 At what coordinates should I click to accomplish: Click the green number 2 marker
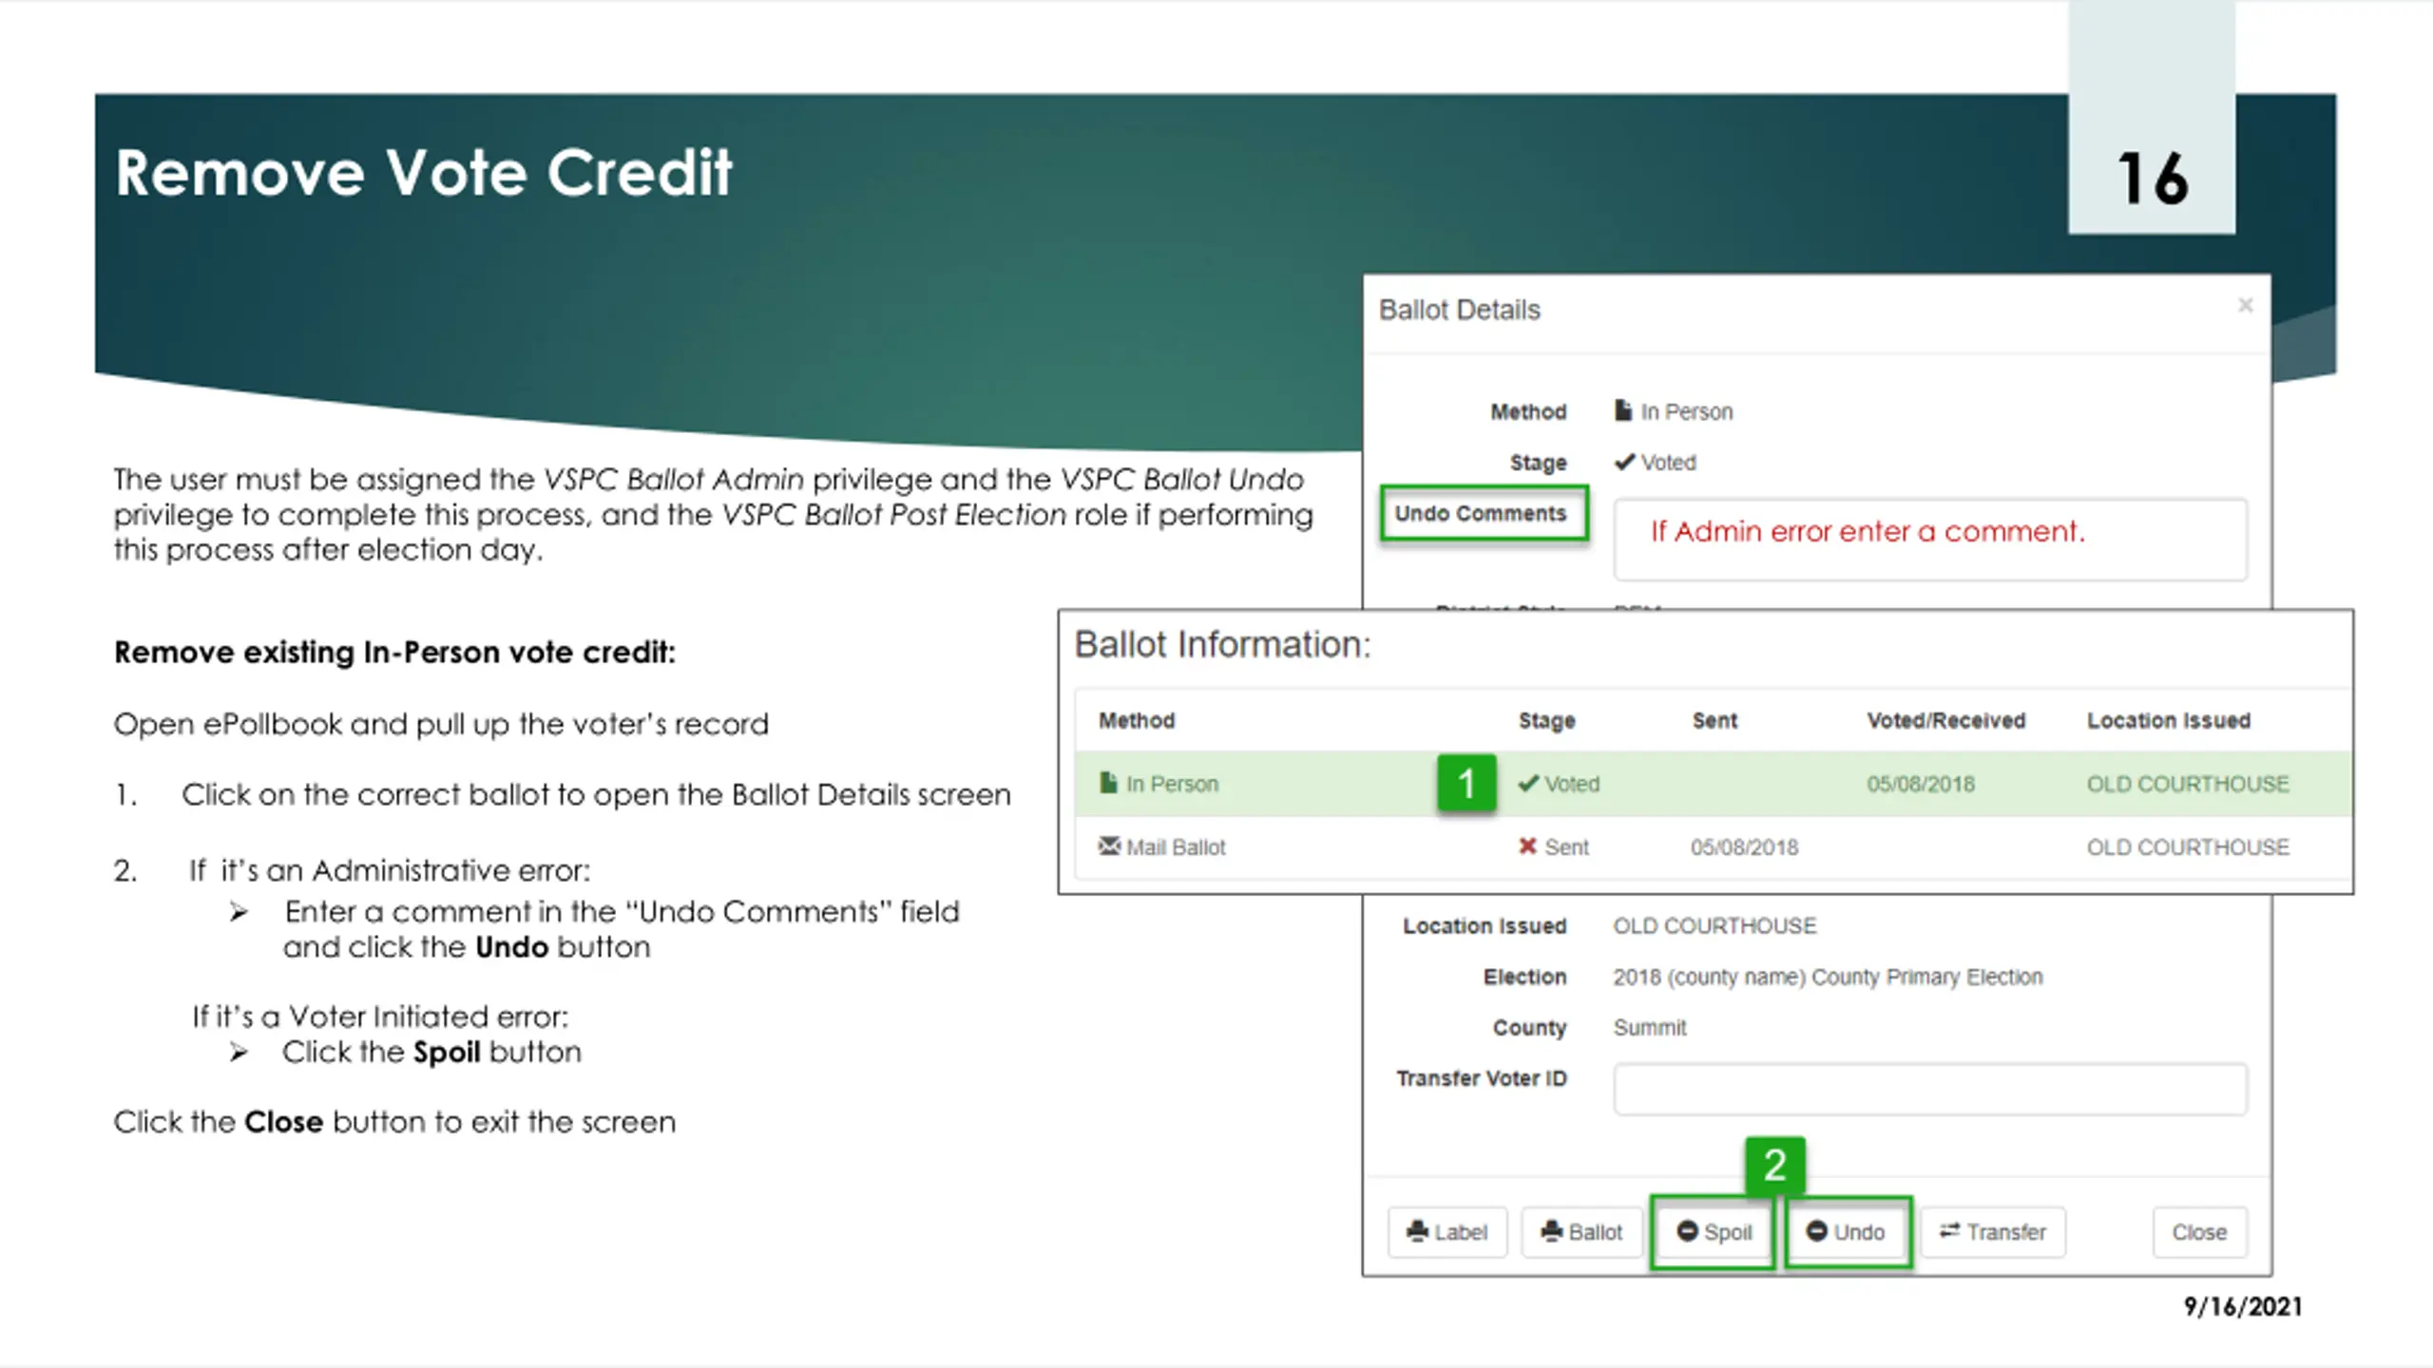point(1774,1166)
